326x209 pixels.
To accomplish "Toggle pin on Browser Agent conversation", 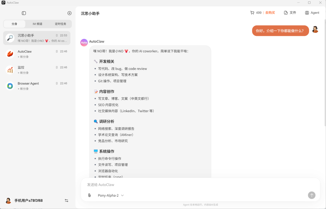I will point(57,84).
